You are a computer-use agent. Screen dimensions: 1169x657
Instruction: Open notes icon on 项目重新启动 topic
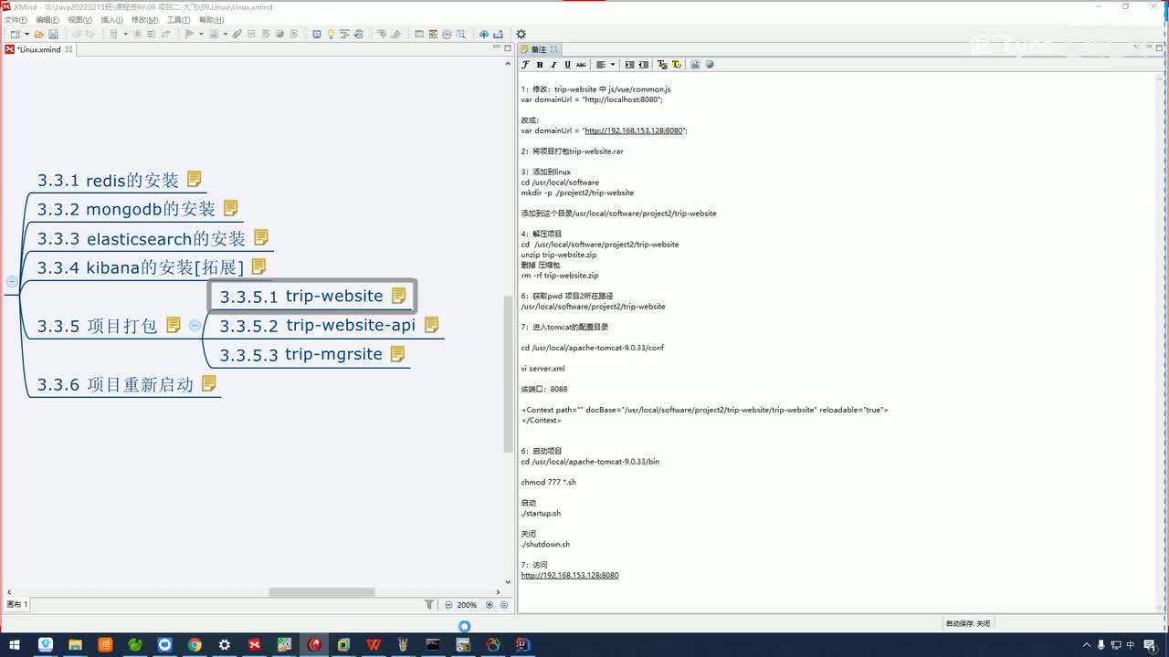(209, 383)
